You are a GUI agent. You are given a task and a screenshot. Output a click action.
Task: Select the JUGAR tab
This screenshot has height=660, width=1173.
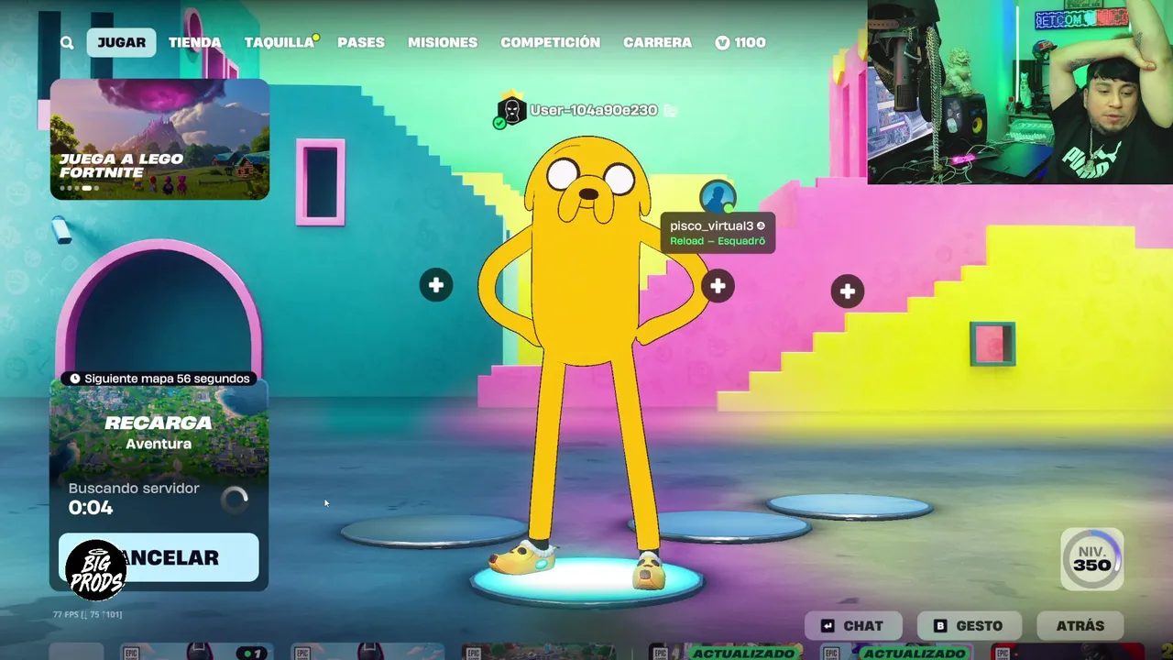click(x=122, y=42)
